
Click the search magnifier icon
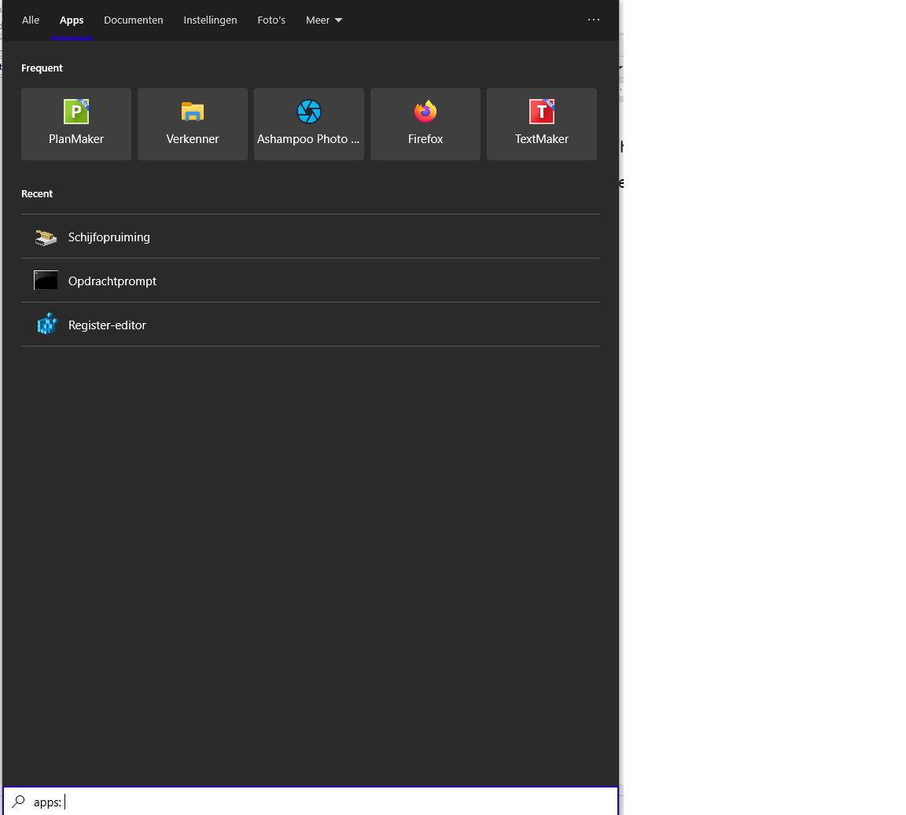coord(19,801)
